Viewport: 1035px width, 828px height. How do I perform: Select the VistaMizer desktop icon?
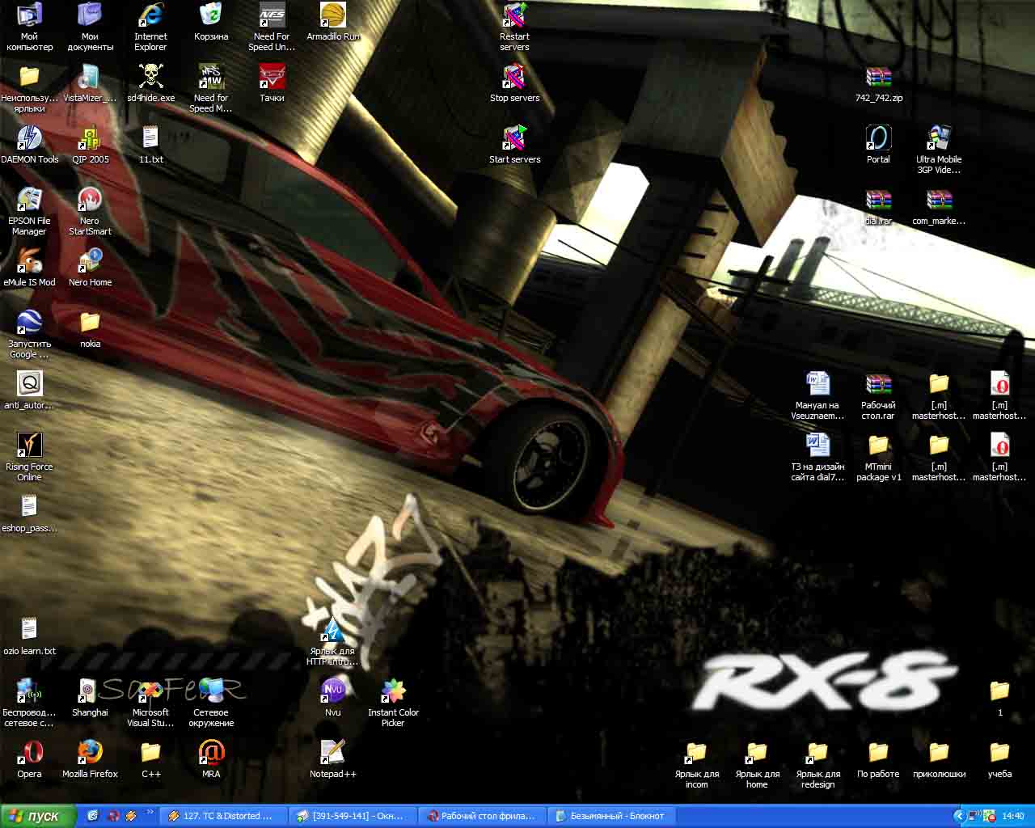[x=90, y=84]
